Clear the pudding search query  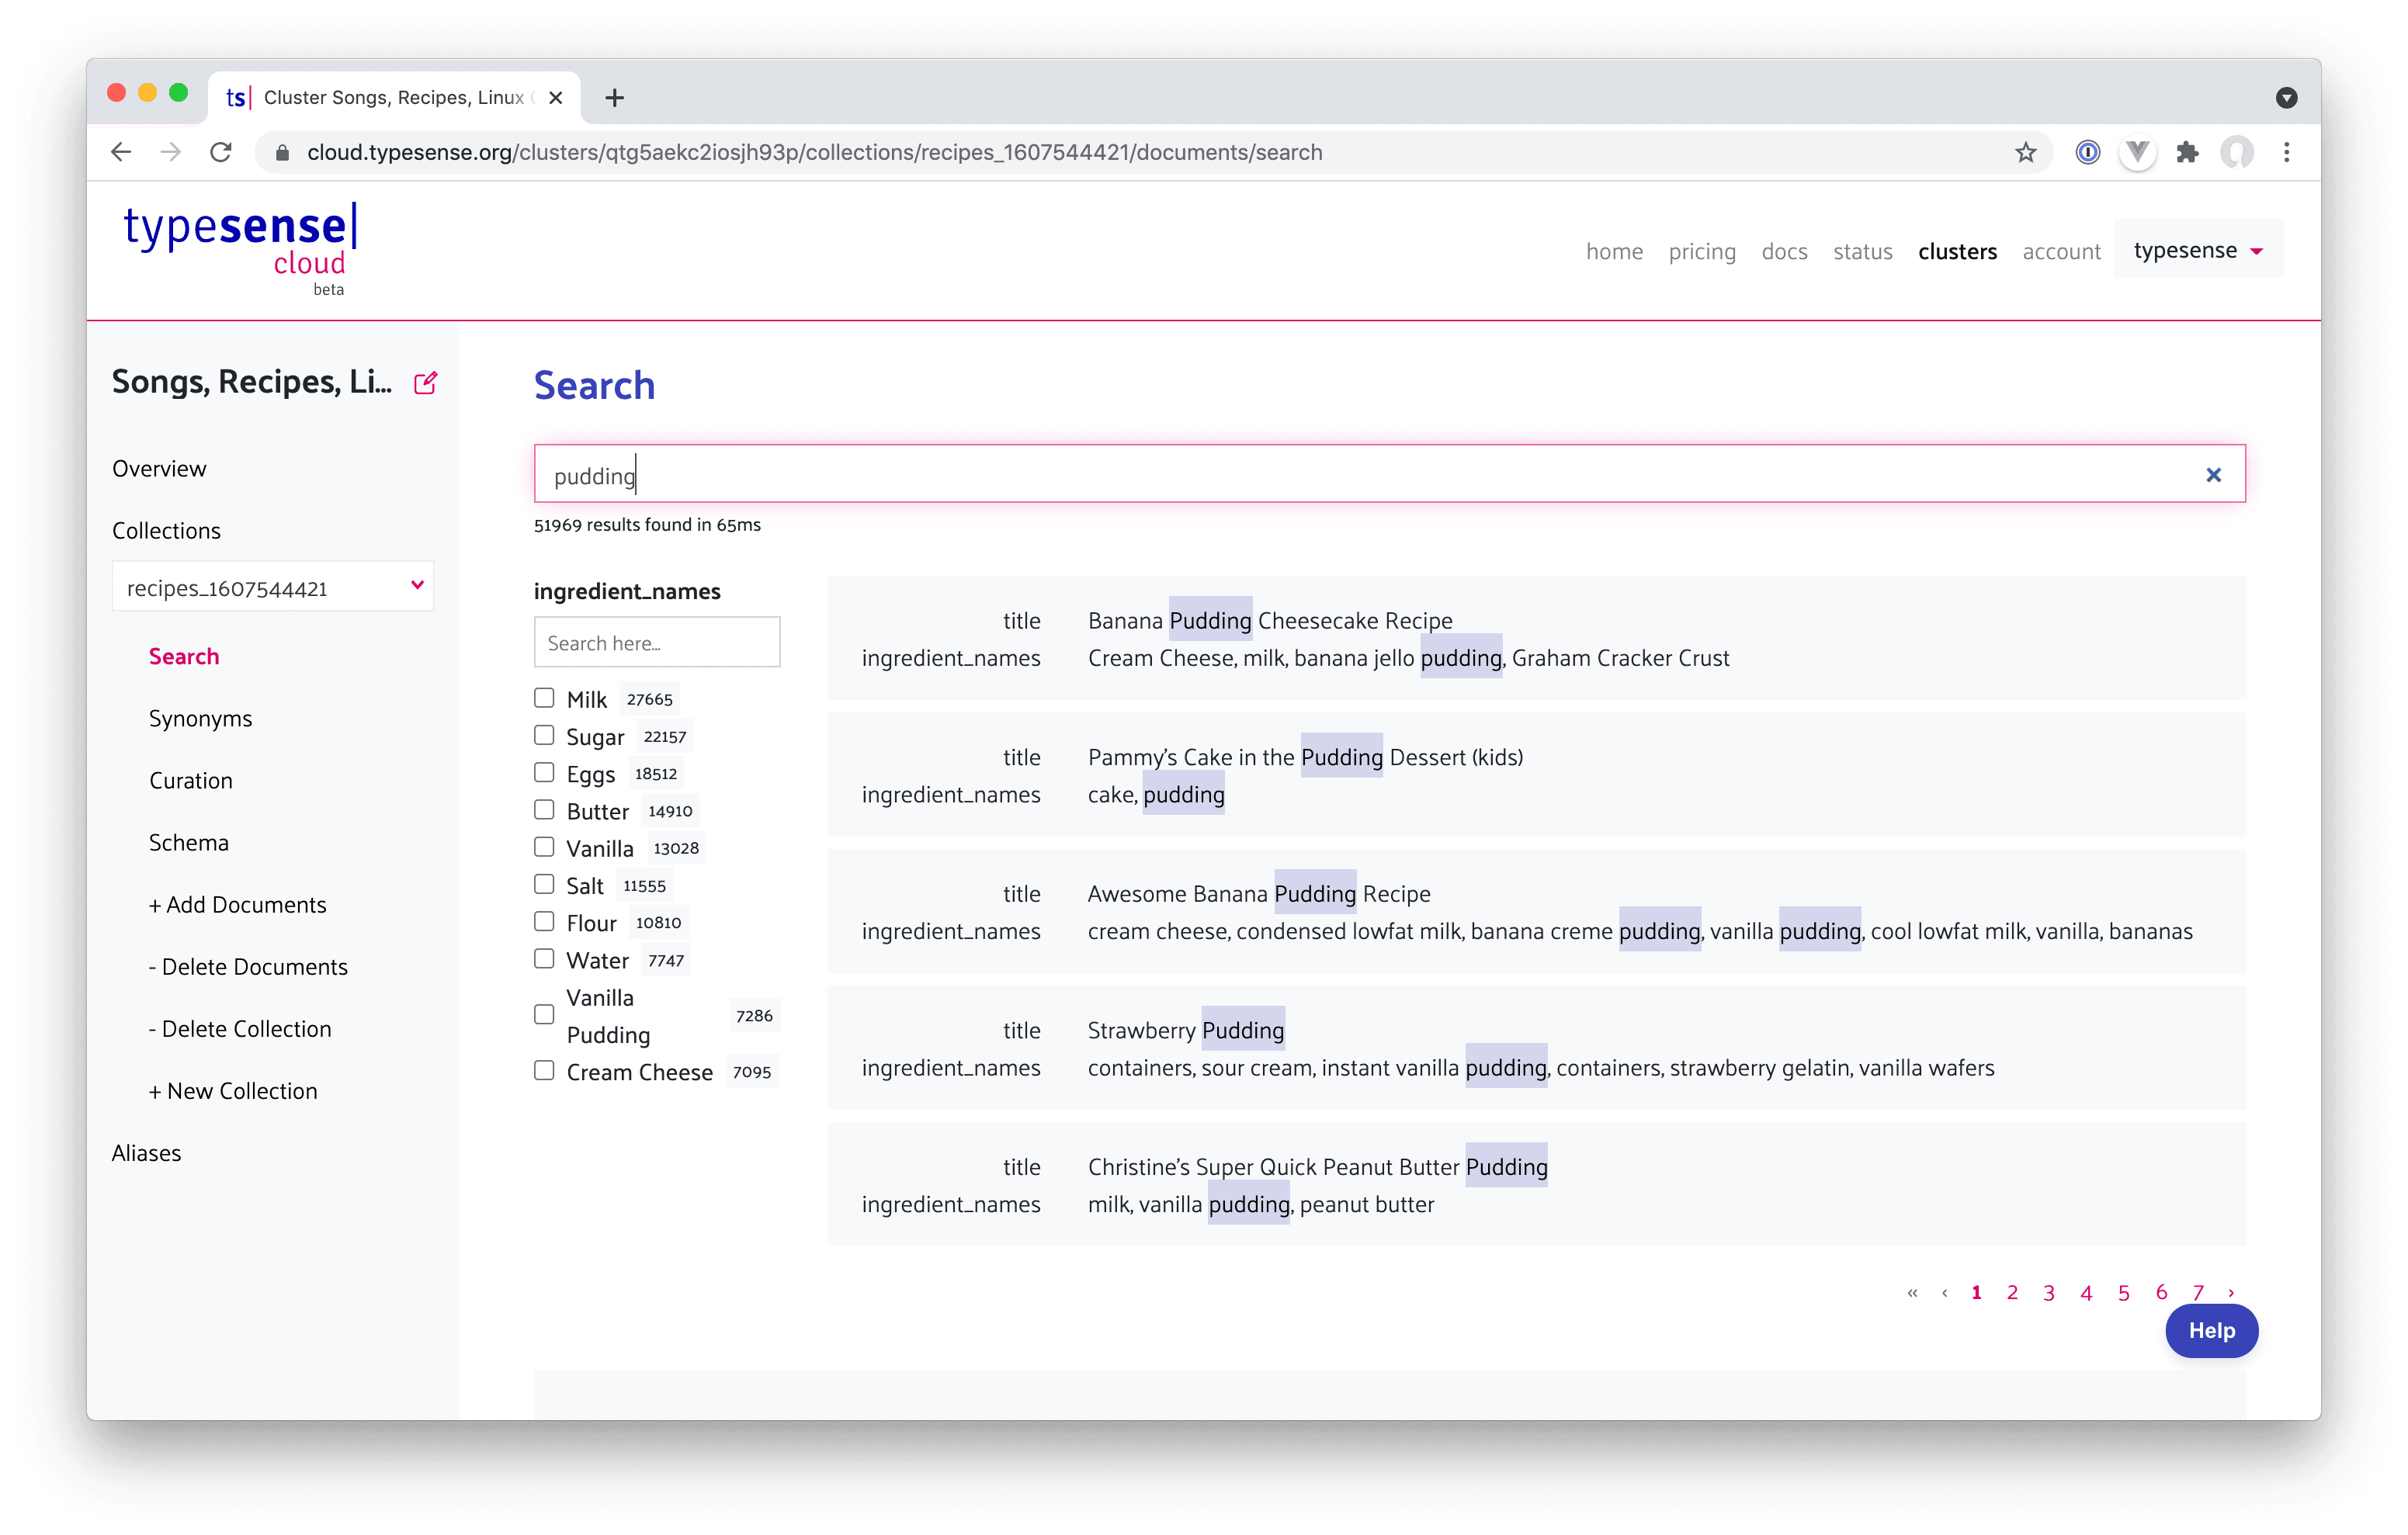point(2213,474)
